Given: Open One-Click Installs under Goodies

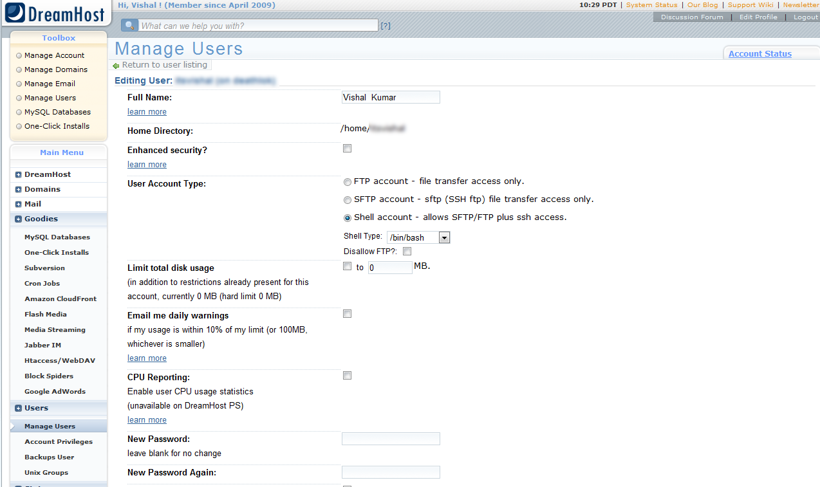Looking at the screenshot, I should [57, 253].
